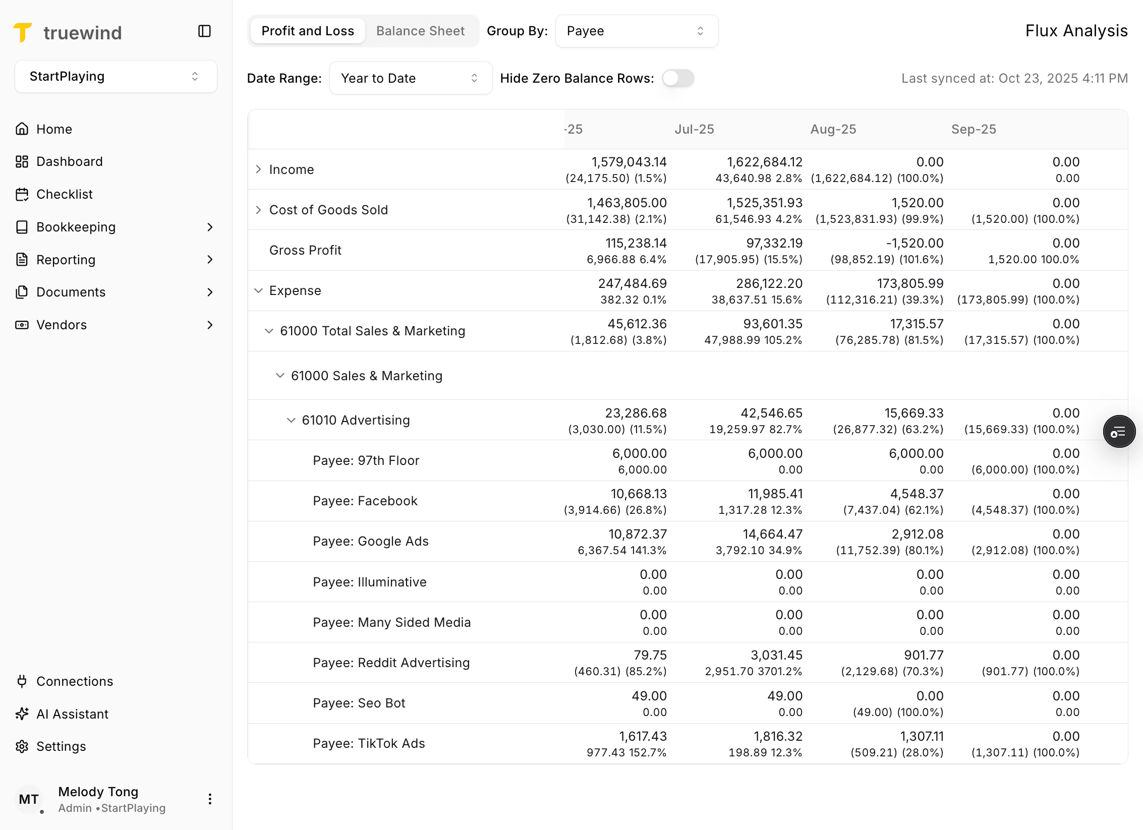Select the Profit and Loss tab
The height and width of the screenshot is (830, 1143).
[x=307, y=30]
